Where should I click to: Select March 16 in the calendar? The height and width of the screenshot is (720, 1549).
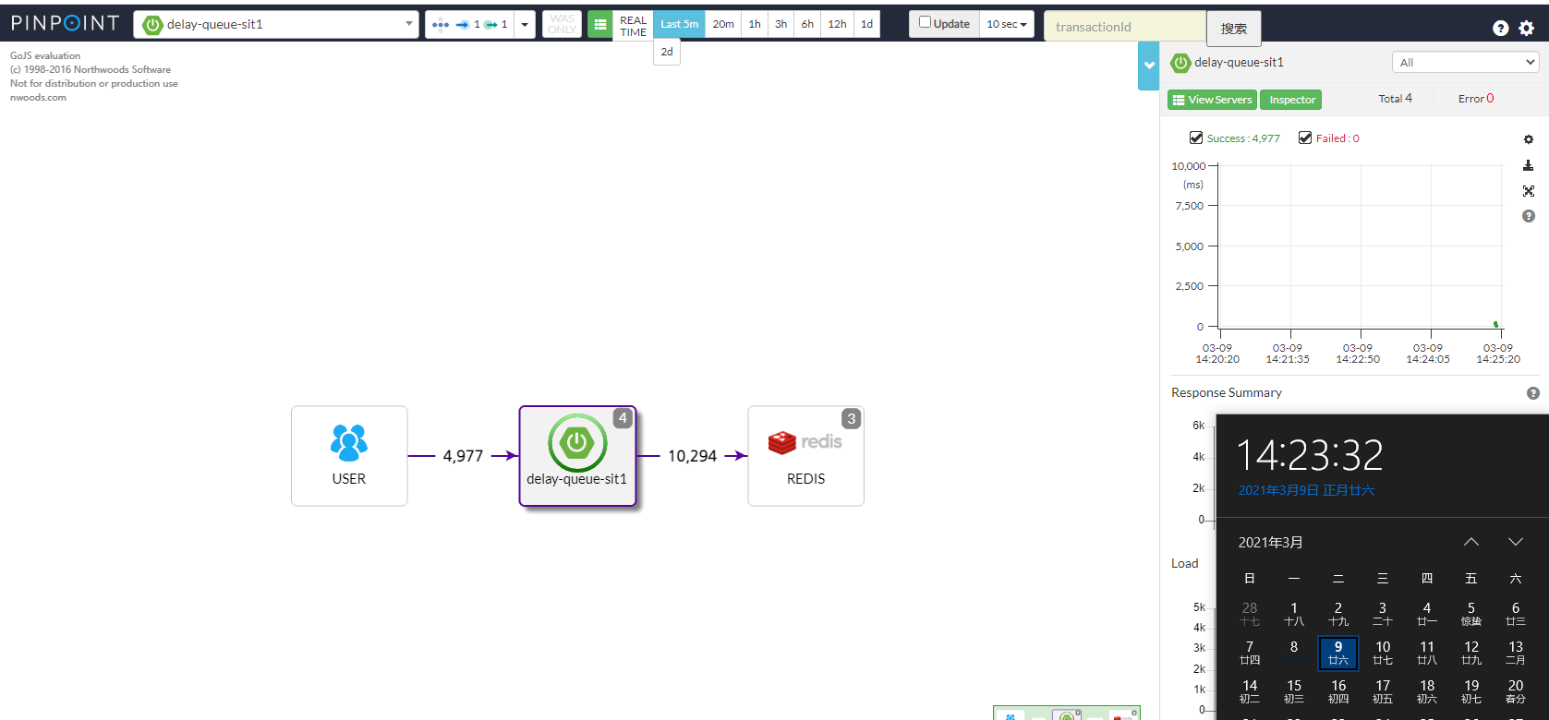[1338, 691]
